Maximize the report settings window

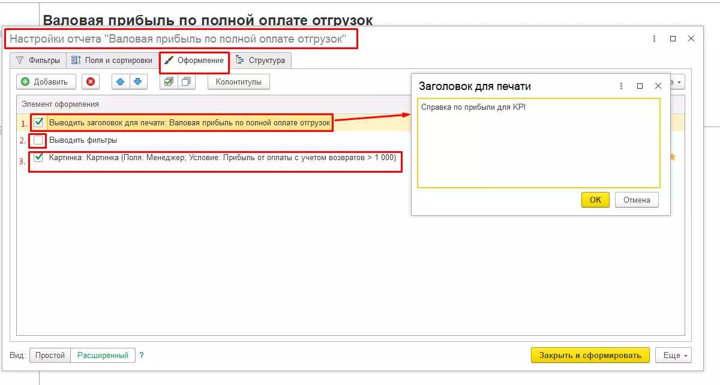[673, 38]
